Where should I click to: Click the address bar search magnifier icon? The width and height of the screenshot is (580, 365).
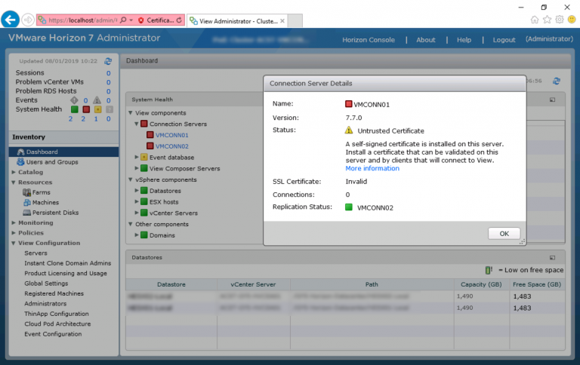[x=123, y=20]
